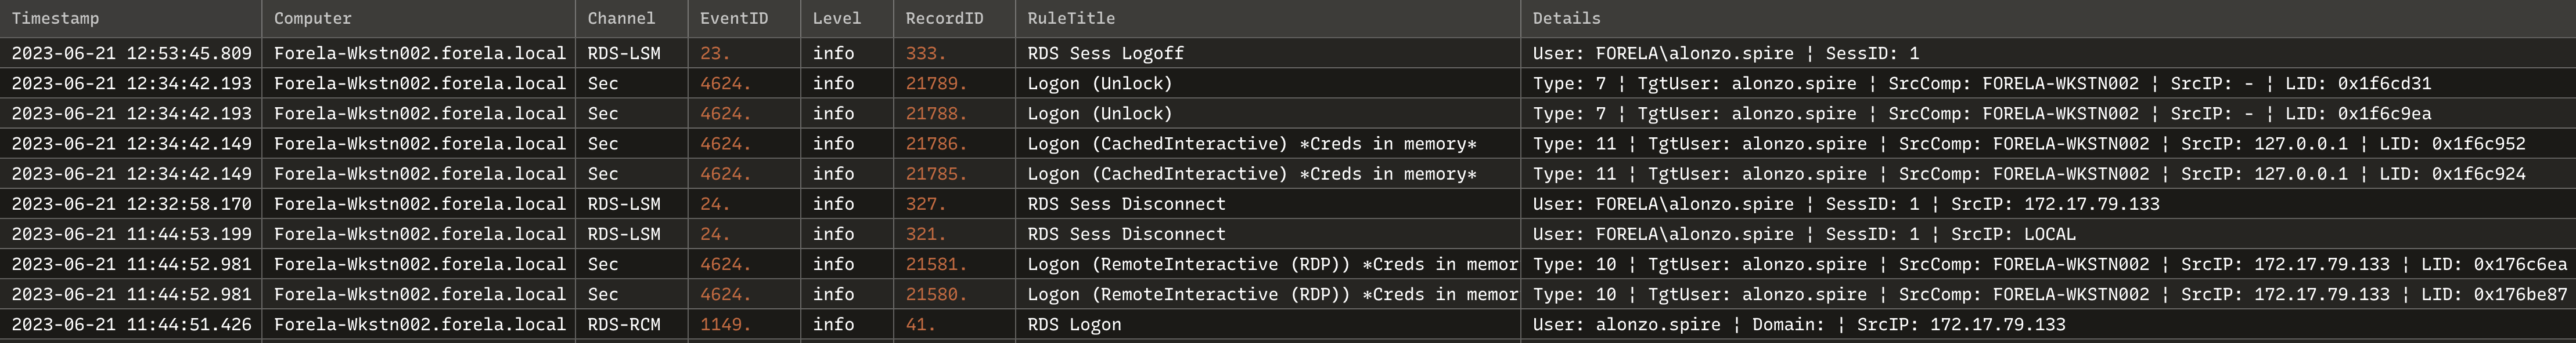Click the Details column header

pos(2048,19)
